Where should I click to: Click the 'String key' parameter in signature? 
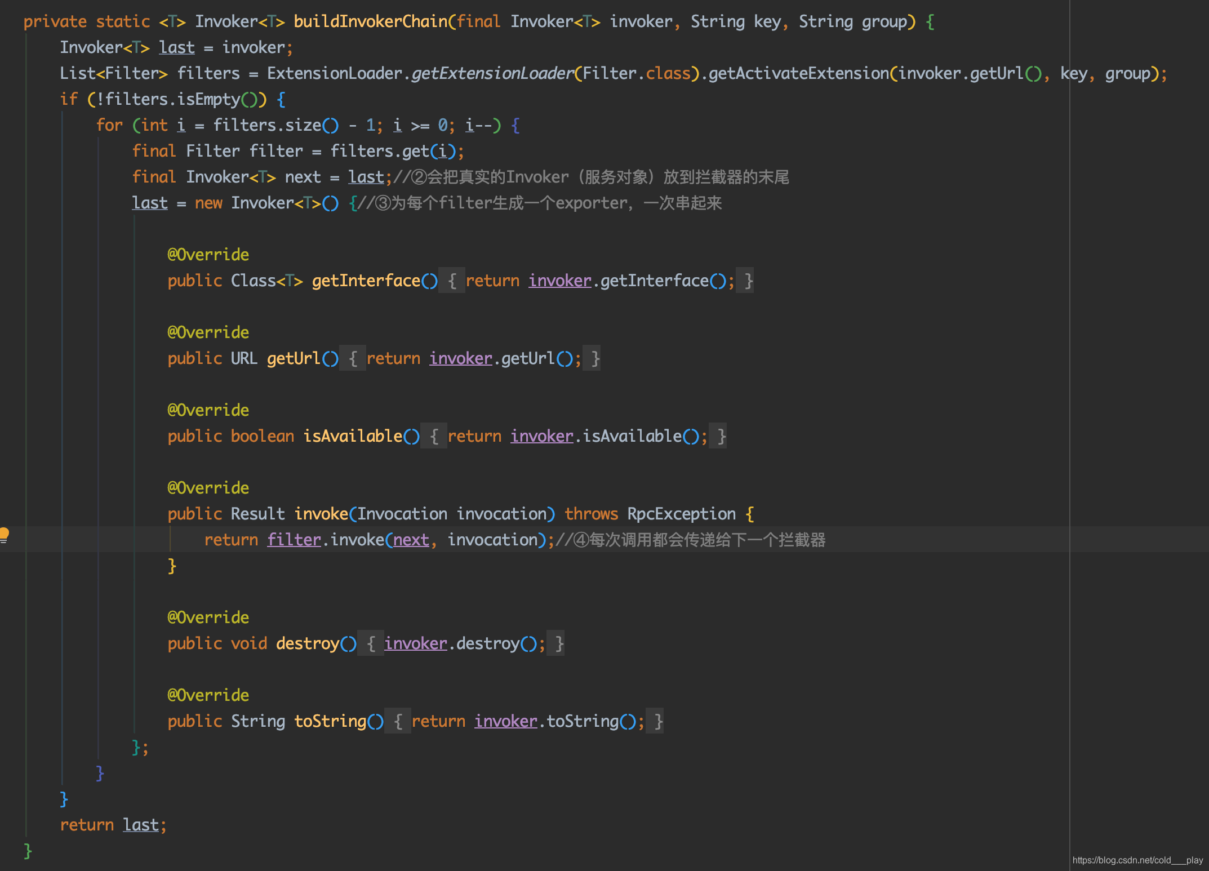pos(736,21)
